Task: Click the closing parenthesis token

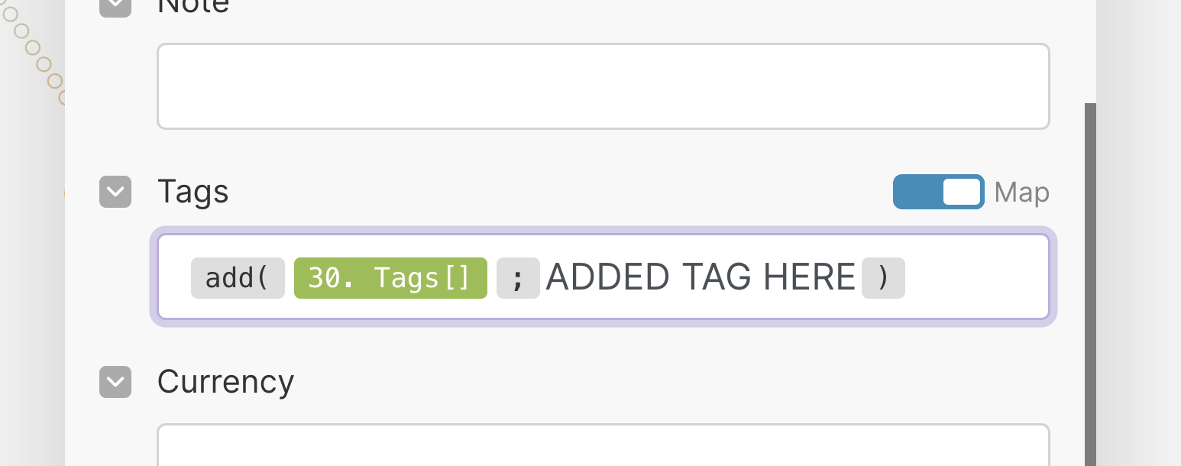Action: (x=883, y=277)
